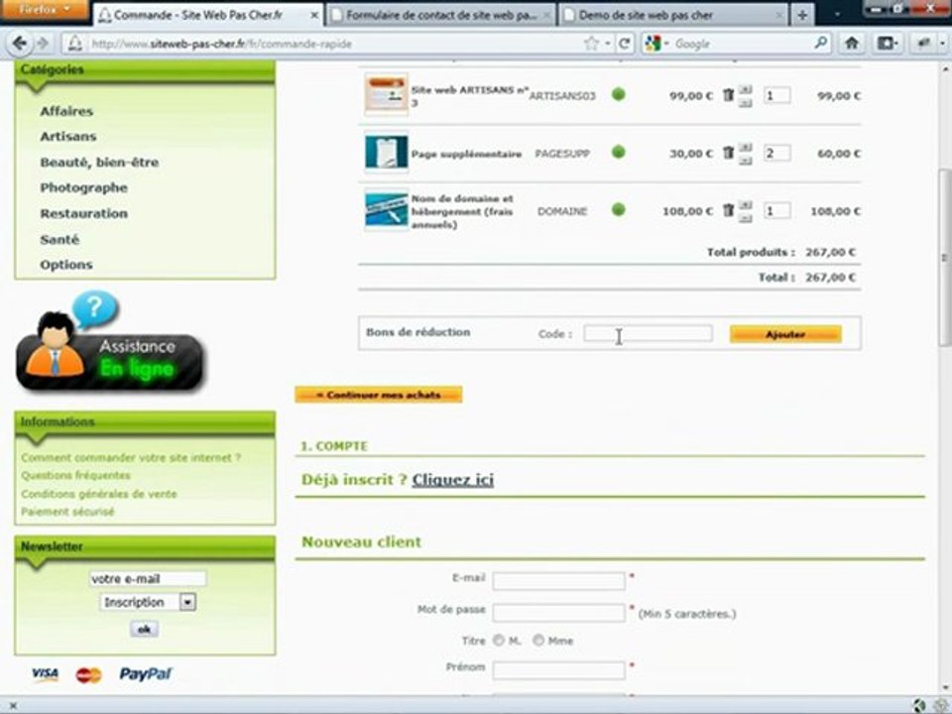Open Page supplémentaire product thumbnail

pyautogui.click(x=386, y=153)
